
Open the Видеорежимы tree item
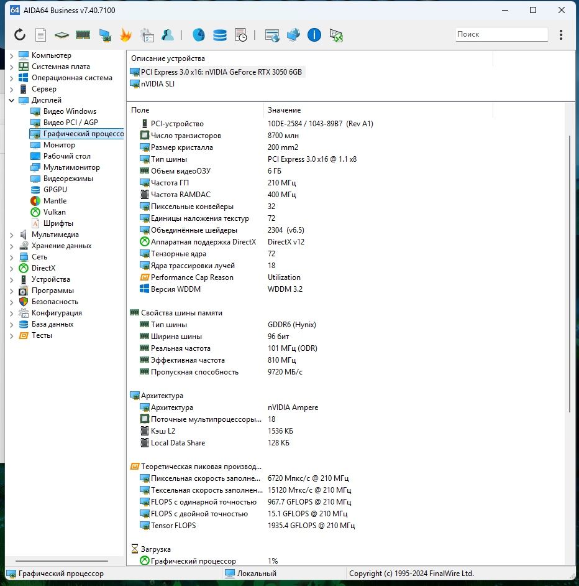pyautogui.click(x=62, y=179)
